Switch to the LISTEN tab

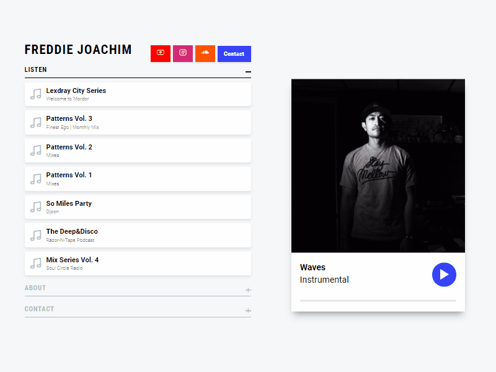[x=35, y=69]
